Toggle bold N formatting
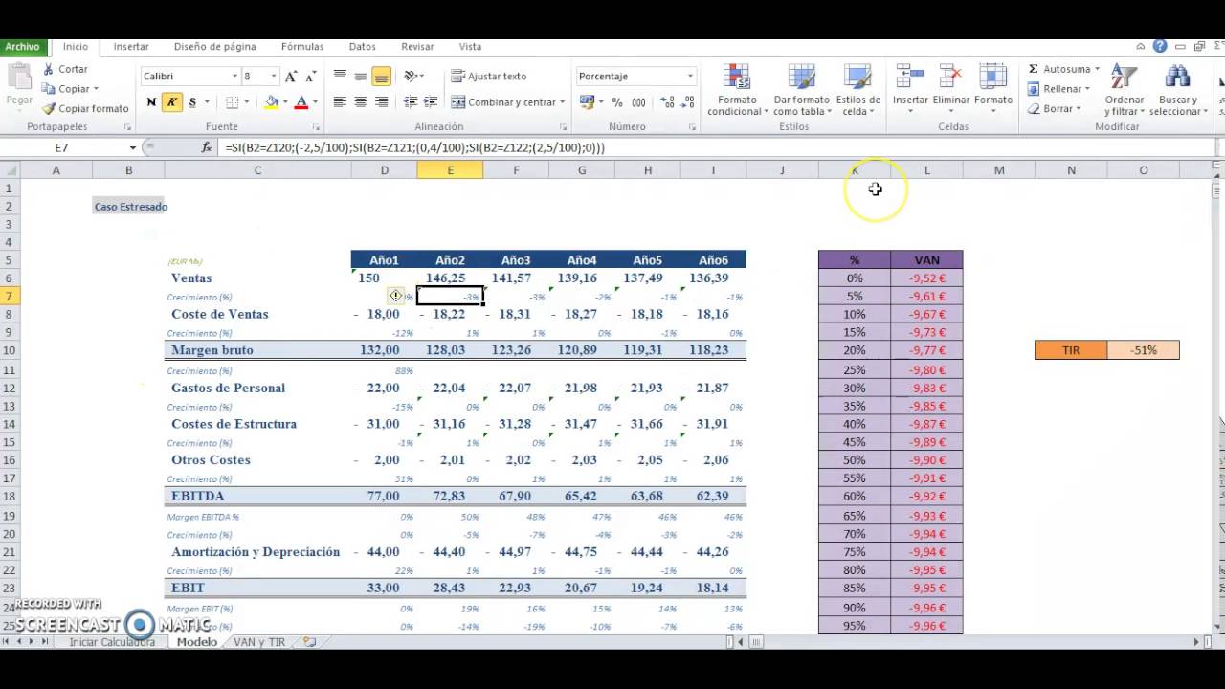 click(x=151, y=102)
